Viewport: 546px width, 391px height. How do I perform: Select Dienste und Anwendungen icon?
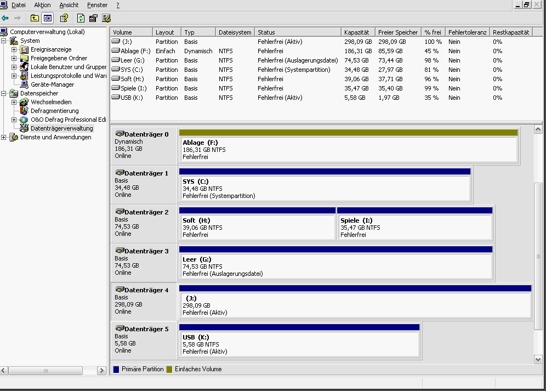[14, 137]
